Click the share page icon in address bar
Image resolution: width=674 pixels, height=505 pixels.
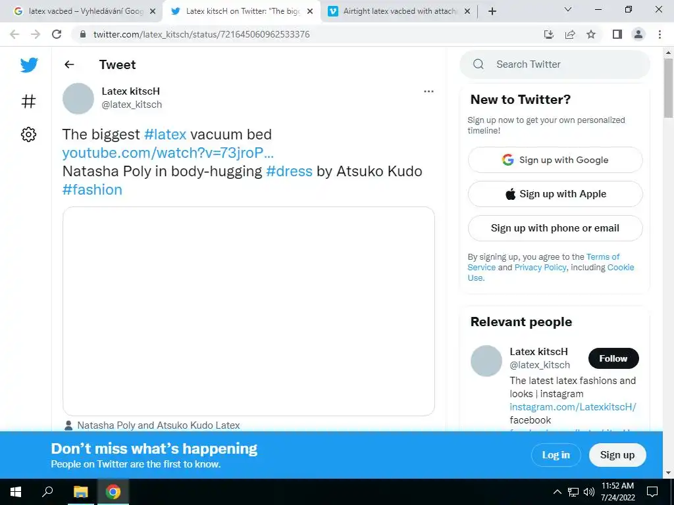(570, 34)
